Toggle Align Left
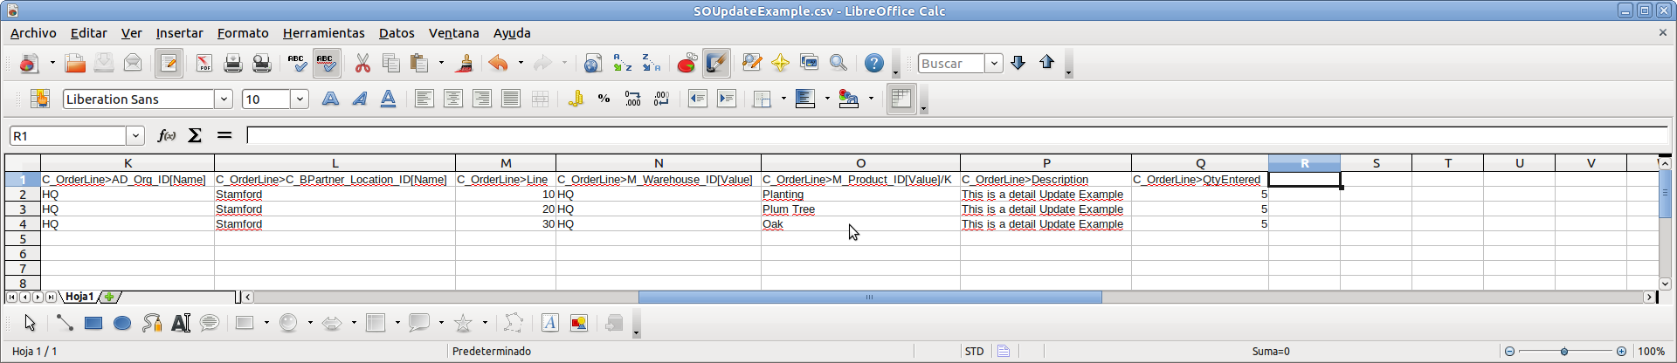This screenshot has width=1677, height=363. click(424, 99)
